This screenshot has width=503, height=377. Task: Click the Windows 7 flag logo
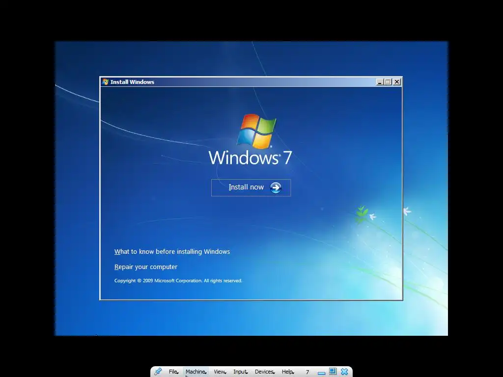[256, 132]
